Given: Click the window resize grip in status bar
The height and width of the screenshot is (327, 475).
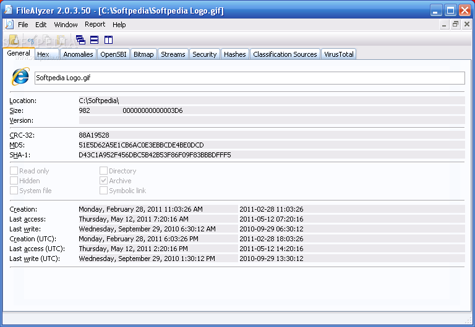Looking at the screenshot, I should coord(468,320).
